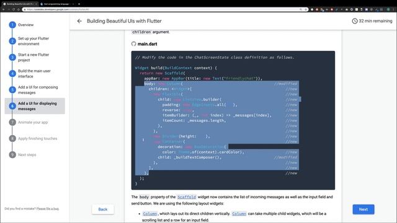Viewport: 397px width, 223px height.
Task: Click the browser back arrow
Action: [3, 9]
